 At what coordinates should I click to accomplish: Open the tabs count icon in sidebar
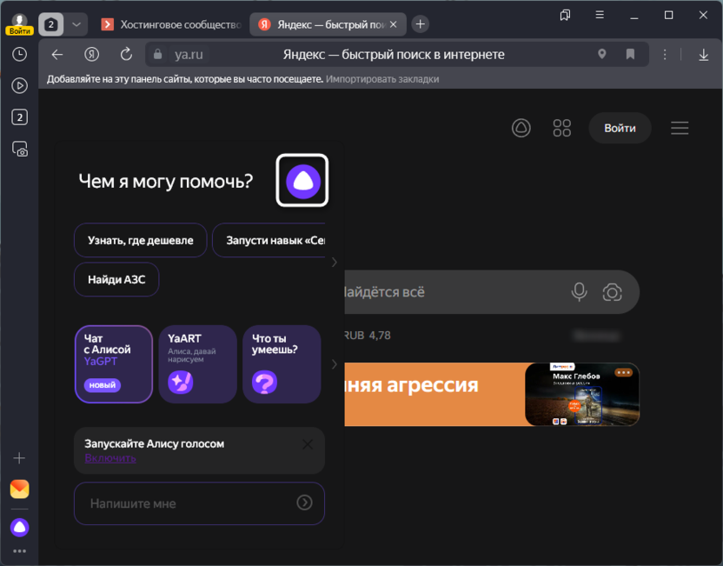[19, 117]
